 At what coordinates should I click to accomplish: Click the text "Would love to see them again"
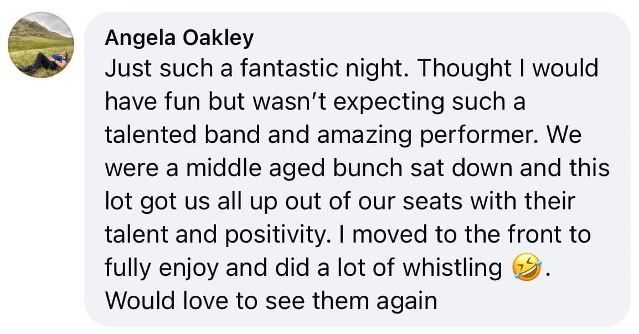click(271, 301)
